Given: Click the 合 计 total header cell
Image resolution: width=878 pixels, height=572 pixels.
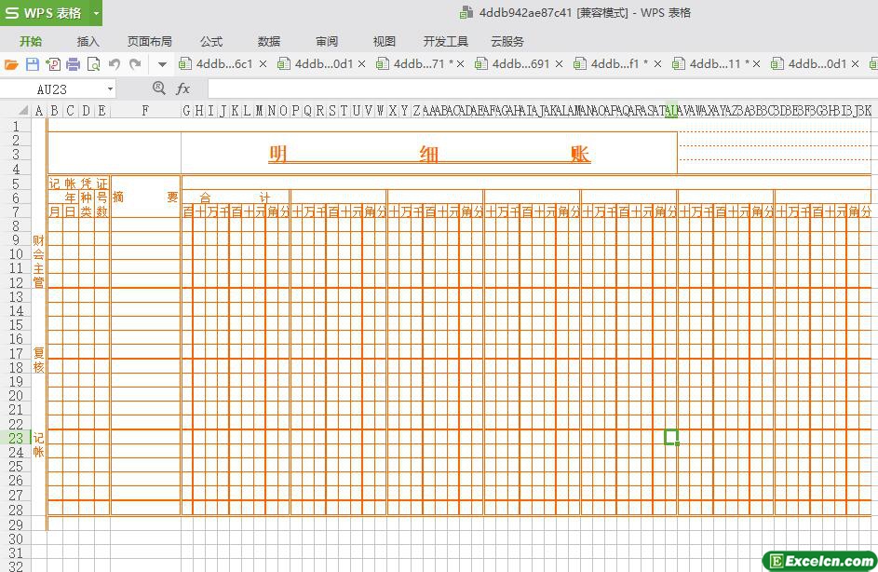Looking at the screenshot, I should point(236,197).
